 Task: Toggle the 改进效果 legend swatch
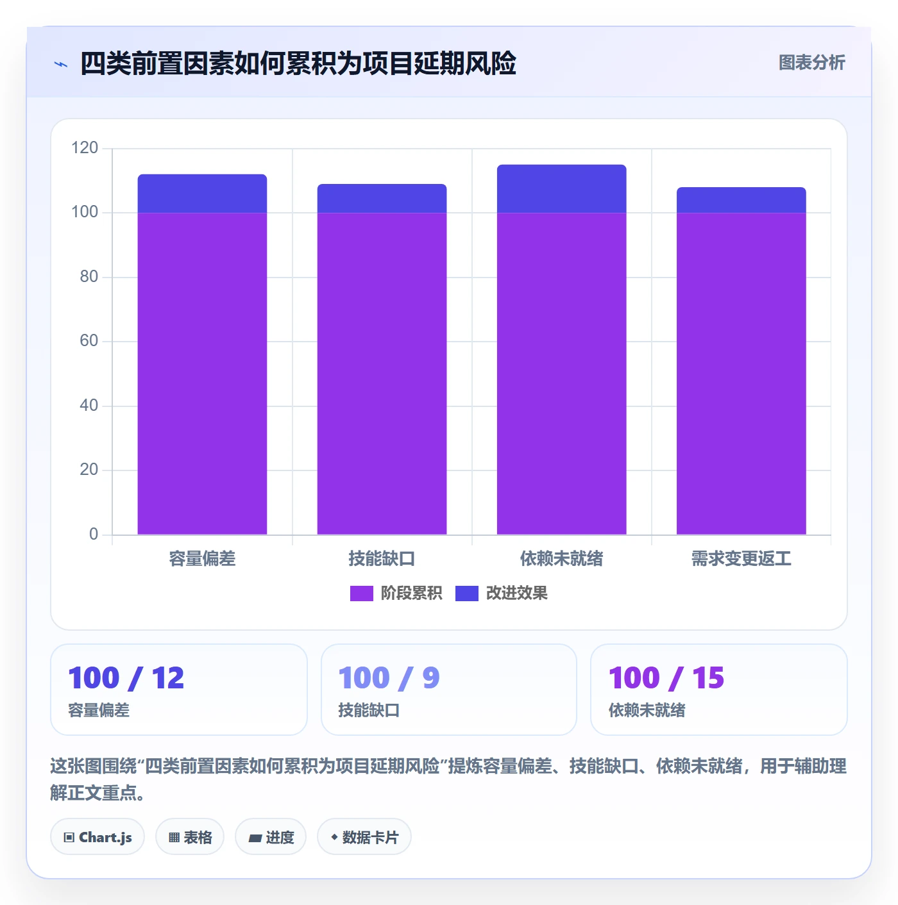466,594
